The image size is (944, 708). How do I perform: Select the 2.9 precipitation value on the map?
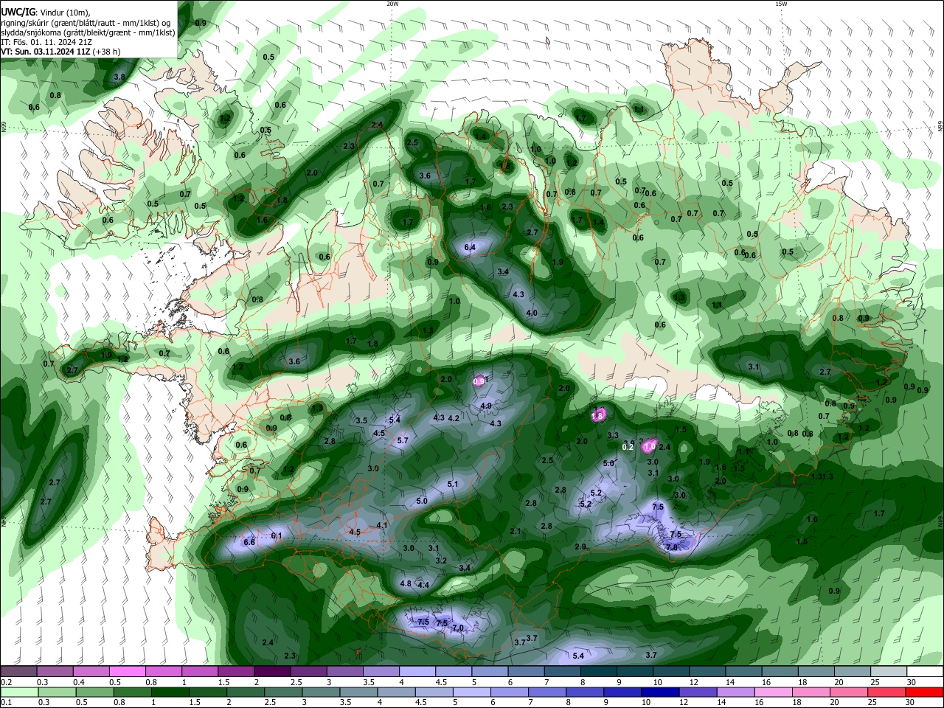(x=580, y=546)
